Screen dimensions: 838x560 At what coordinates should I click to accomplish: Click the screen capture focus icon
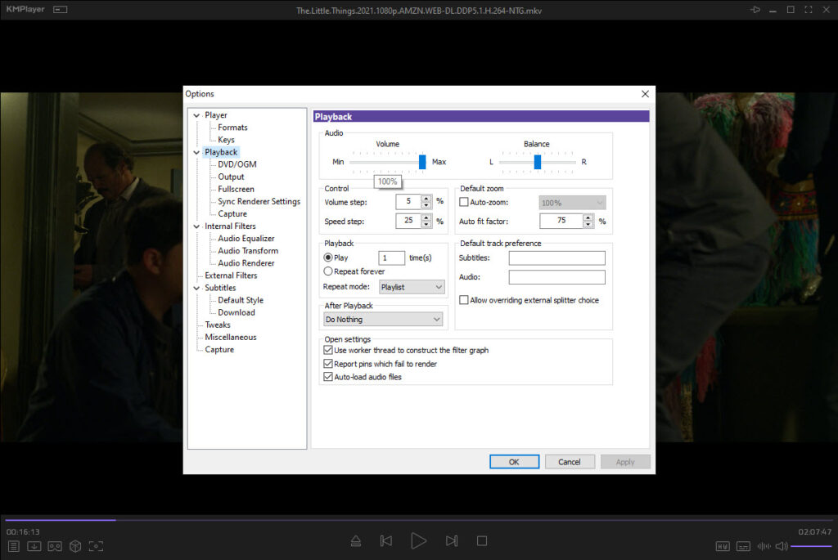[x=96, y=546]
